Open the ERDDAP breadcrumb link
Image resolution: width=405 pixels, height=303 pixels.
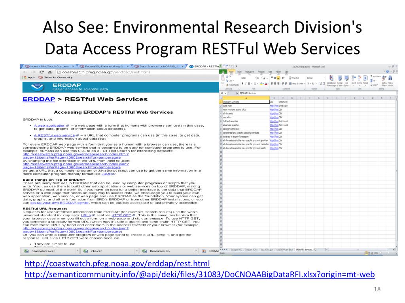tap(39, 99)
